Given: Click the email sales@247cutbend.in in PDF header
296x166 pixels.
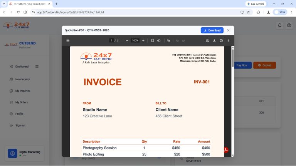Looking at the screenshot, I should (205, 55).
